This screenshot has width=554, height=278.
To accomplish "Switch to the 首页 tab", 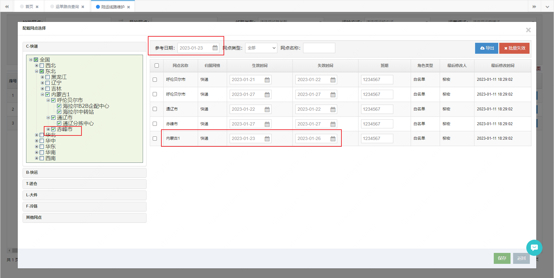I will tap(29, 6).
